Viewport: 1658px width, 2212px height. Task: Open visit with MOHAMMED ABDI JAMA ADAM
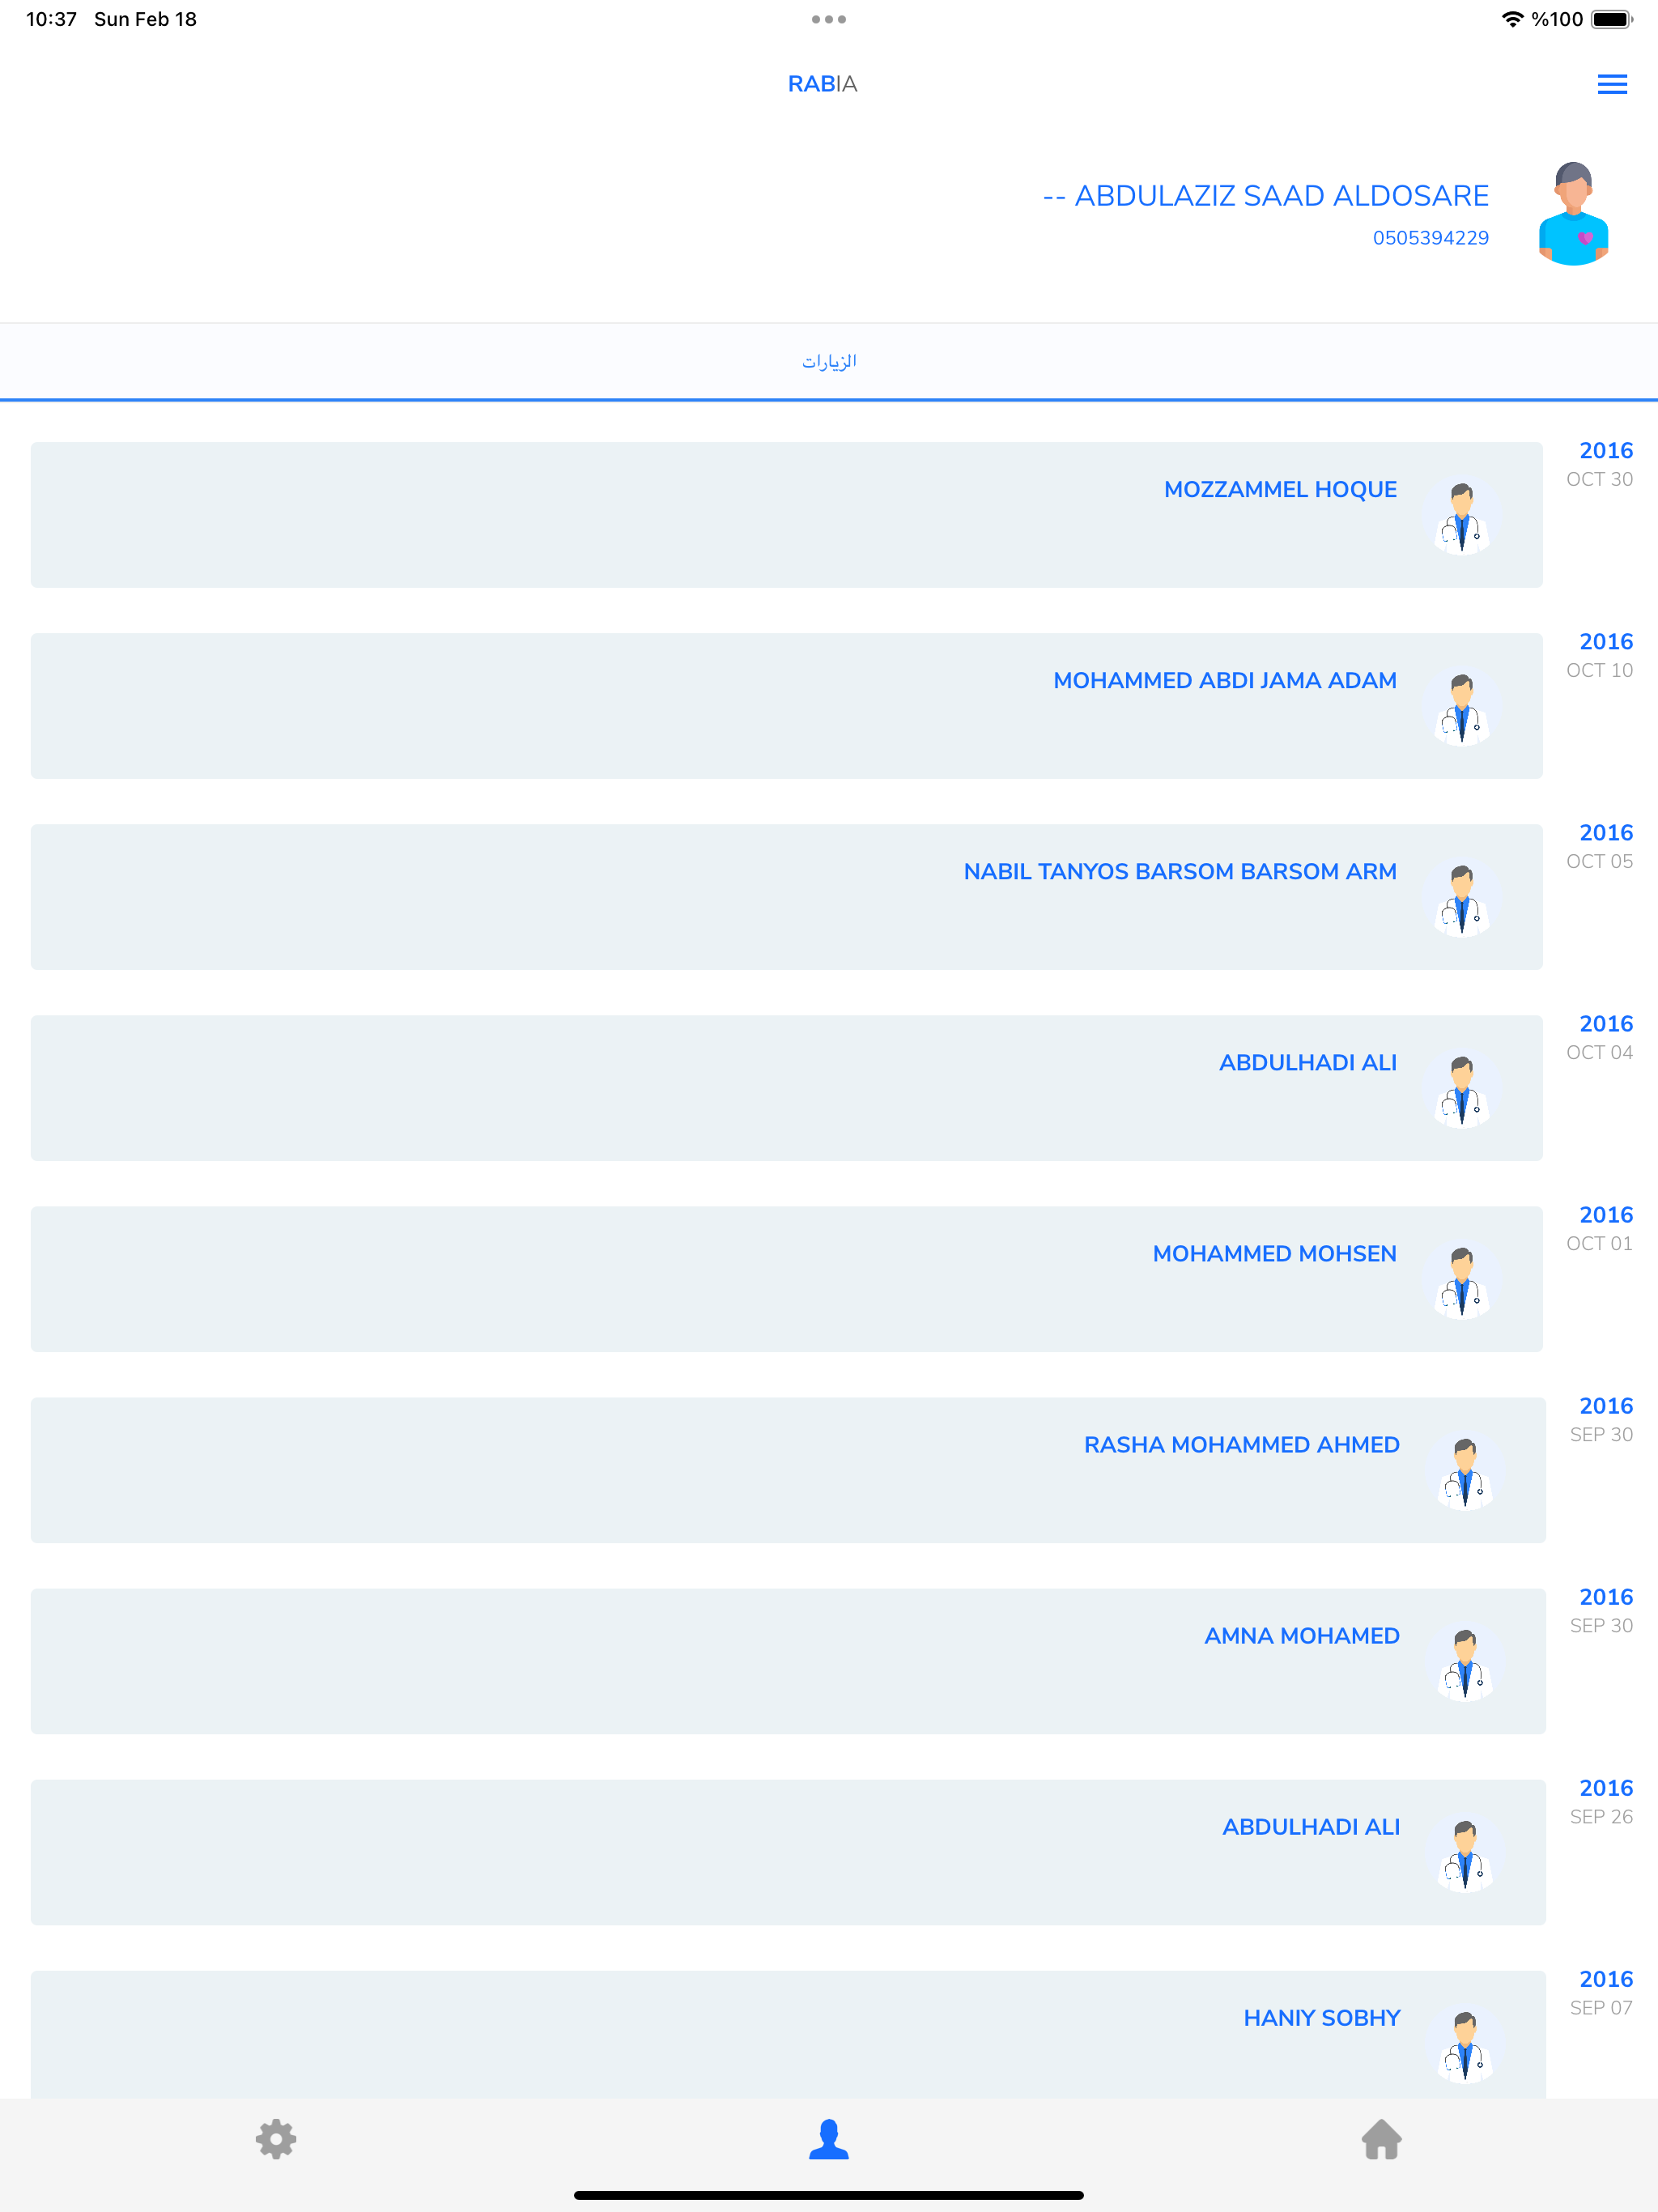pyautogui.click(x=786, y=706)
